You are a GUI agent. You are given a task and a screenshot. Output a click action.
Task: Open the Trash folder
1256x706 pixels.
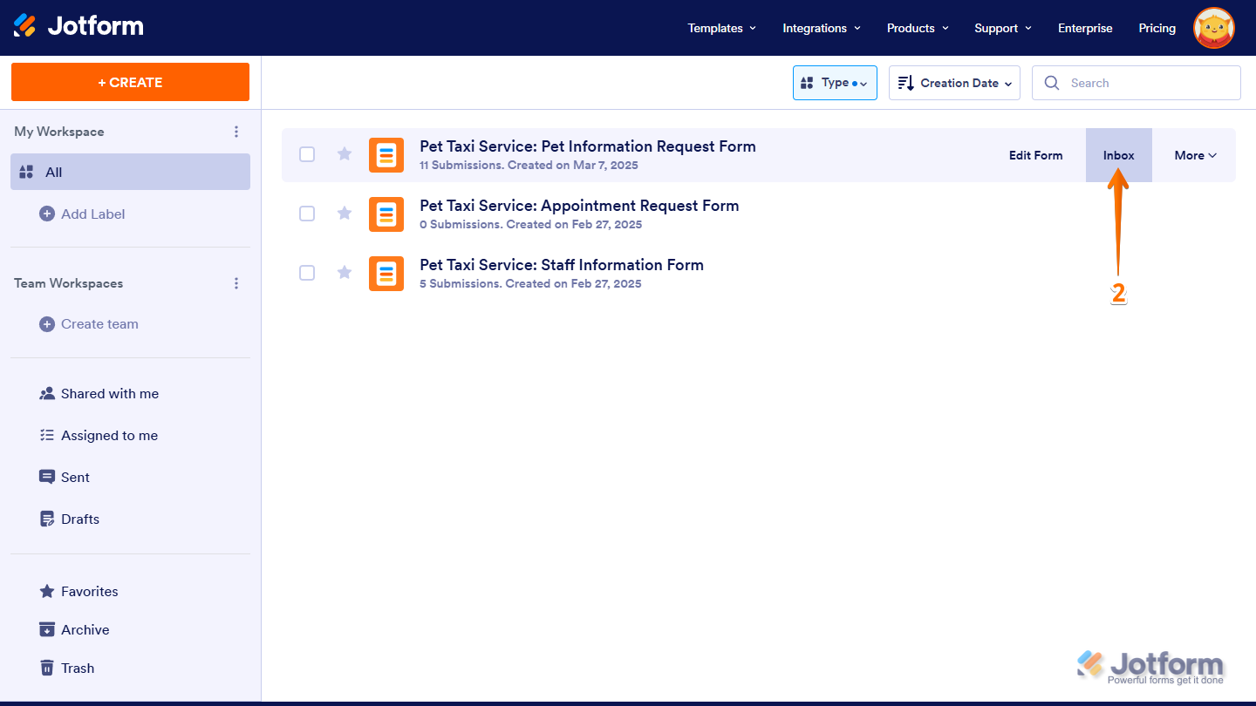[x=77, y=668]
